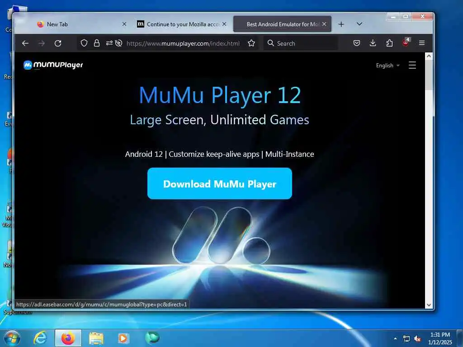The width and height of the screenshot is (463, 347).
Task: Reload the page with the refresh icon
Action: (58, 43)
